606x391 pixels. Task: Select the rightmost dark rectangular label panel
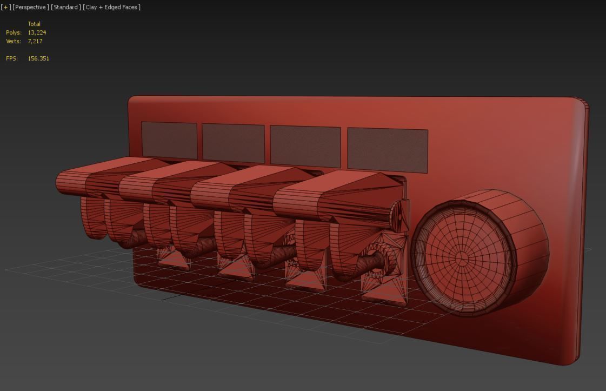point(388,150)
